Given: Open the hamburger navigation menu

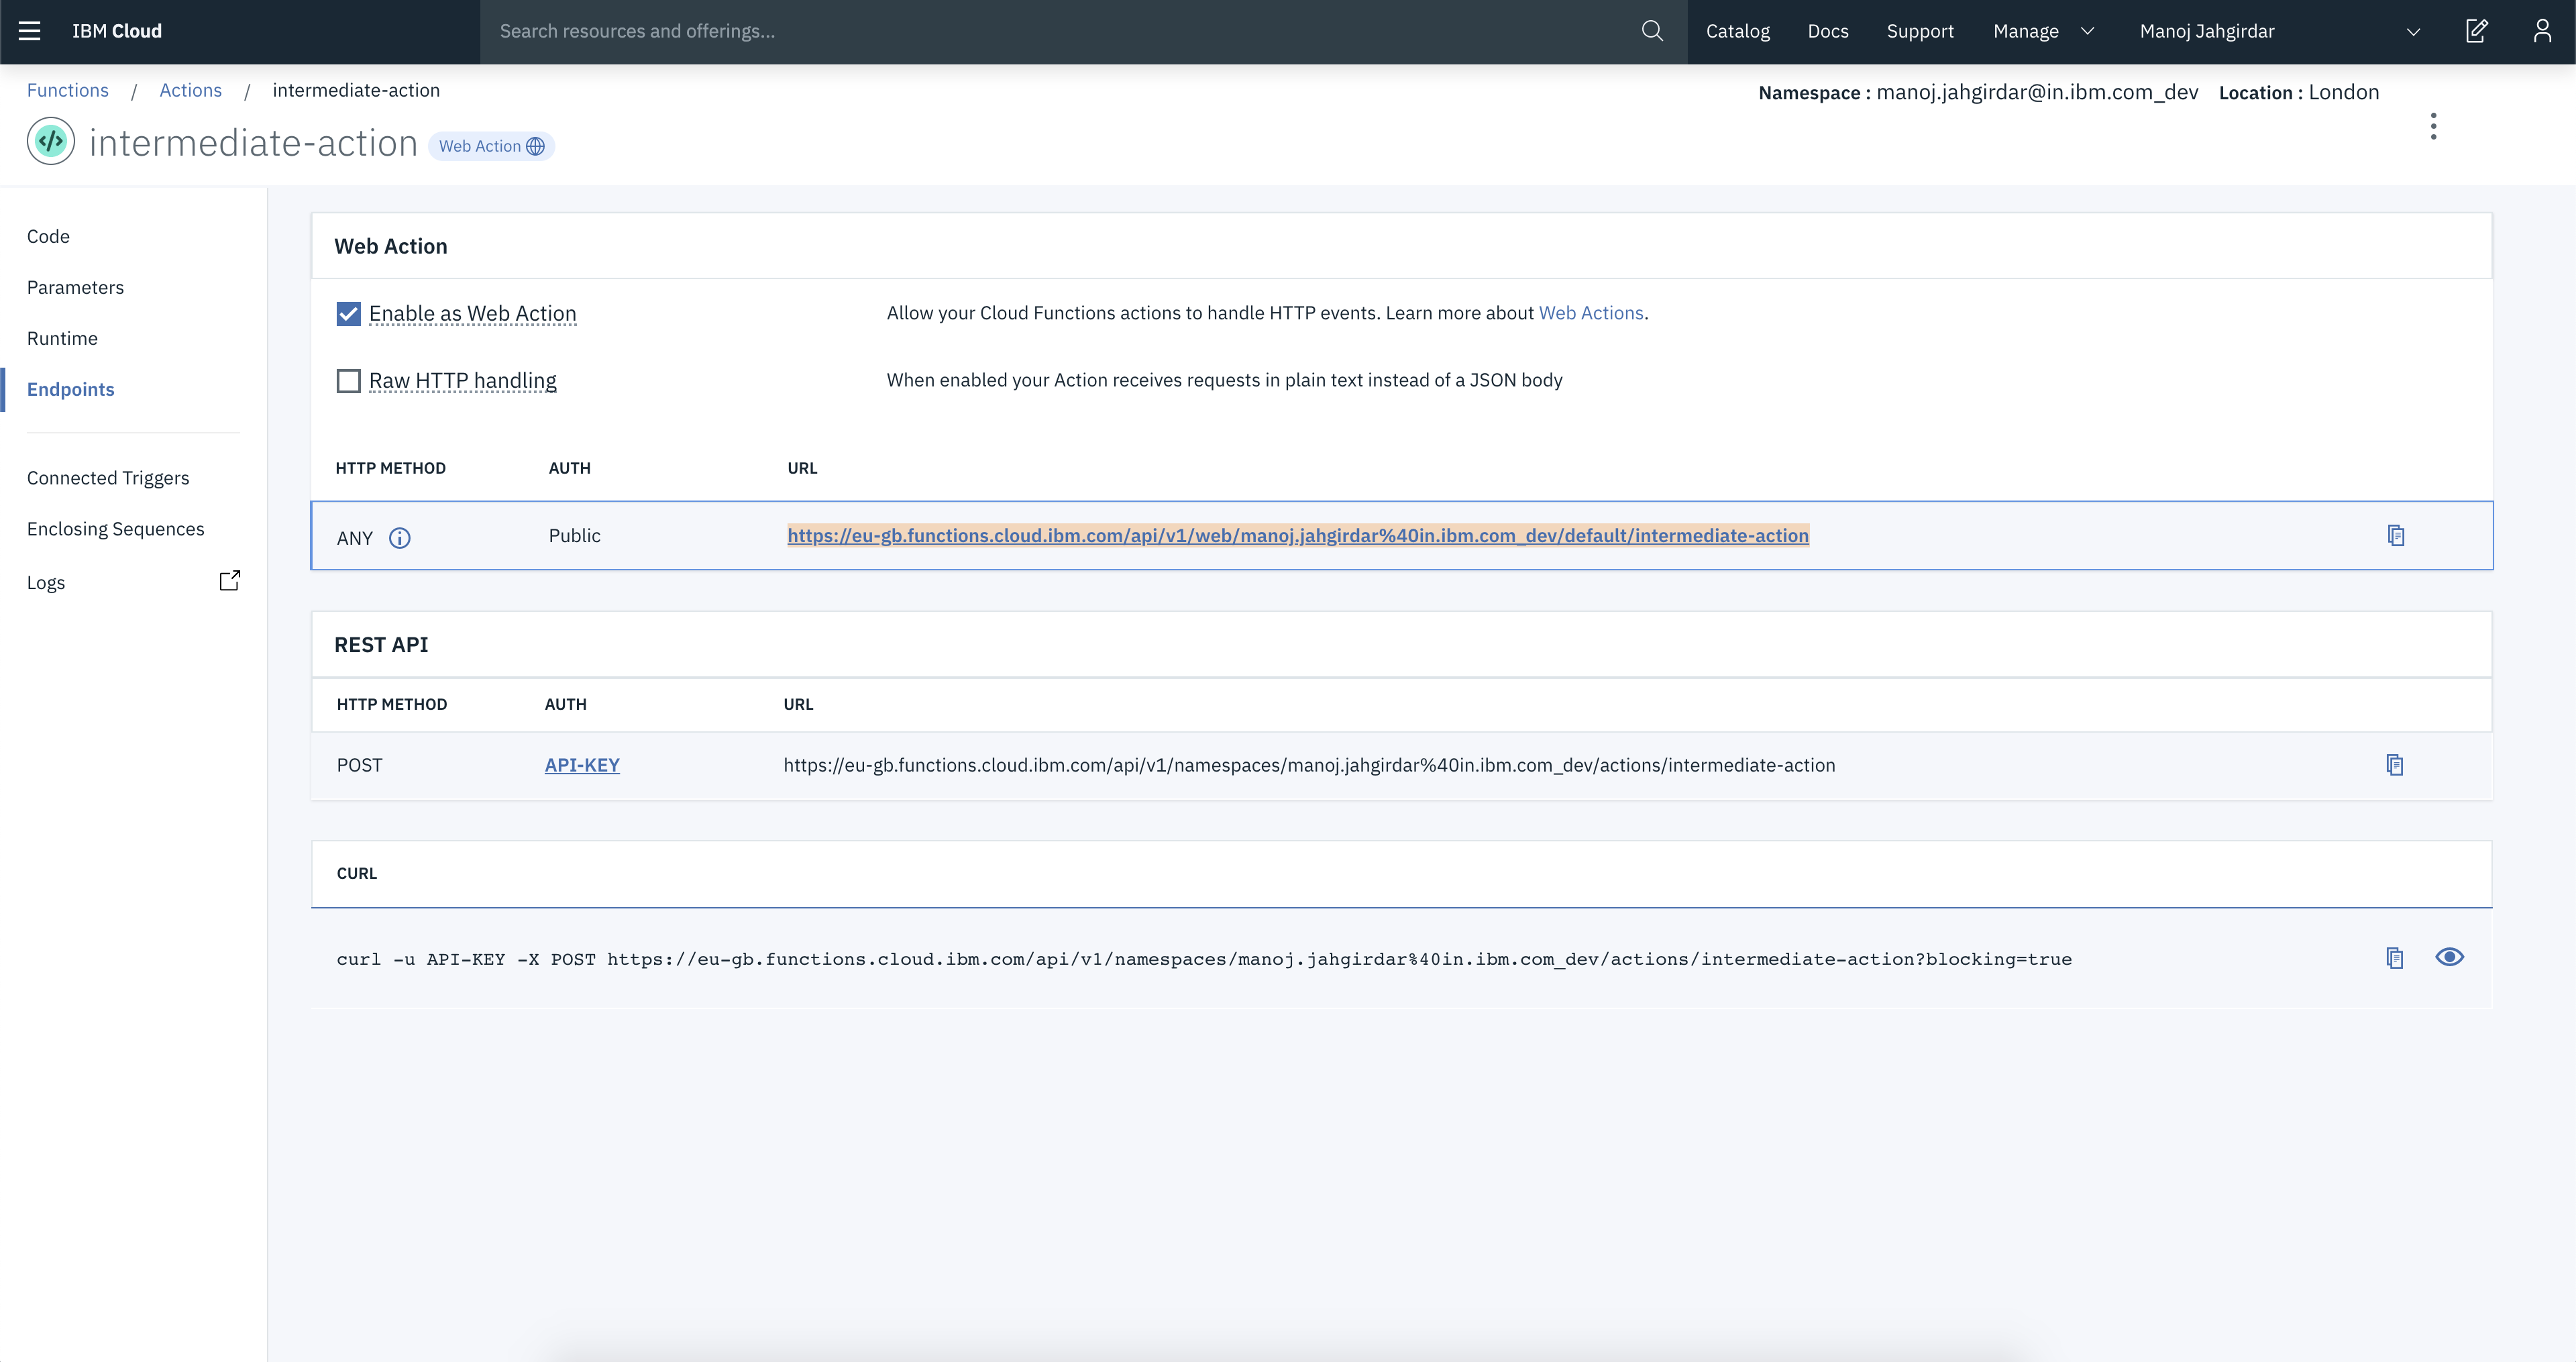Looking at the screenshot, I should pos(30,31).
